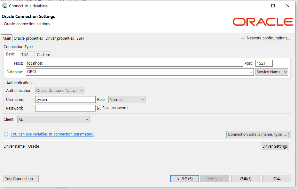Maximize the Connect to a database window
This screenshot has height=189, width=297.
[x=273, y=6]
